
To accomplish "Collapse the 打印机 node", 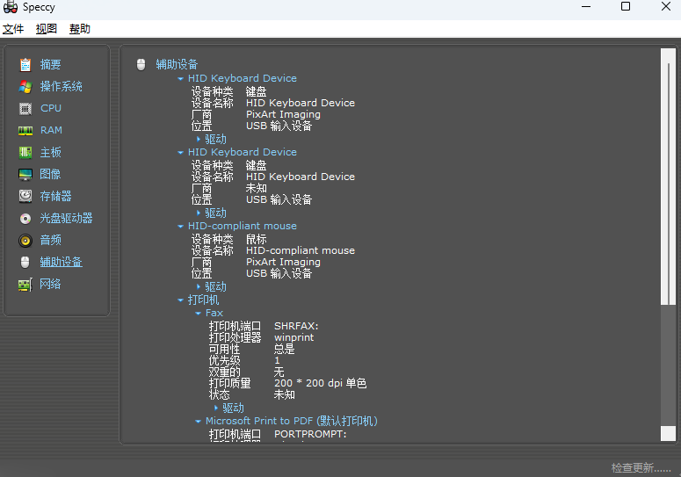I will tap(181, 300).
